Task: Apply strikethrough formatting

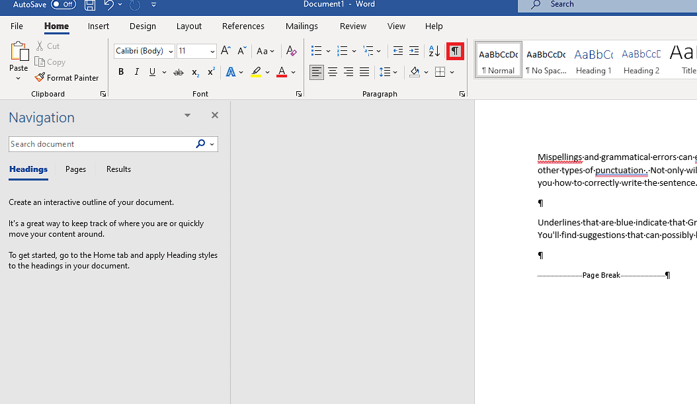Action: tap(178, 72)
